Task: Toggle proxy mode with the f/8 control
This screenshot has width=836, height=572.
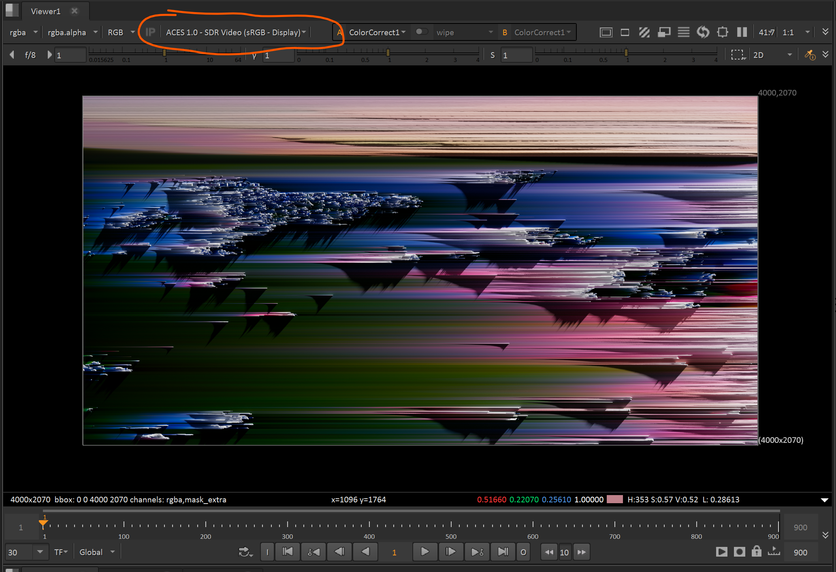Action: click(30, 55)
